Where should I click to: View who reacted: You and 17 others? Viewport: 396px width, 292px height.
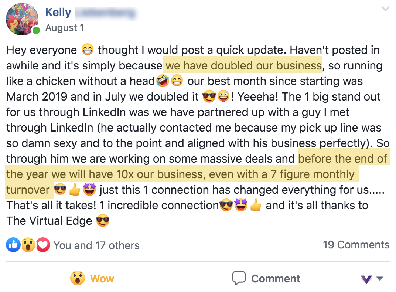[96, 245]
